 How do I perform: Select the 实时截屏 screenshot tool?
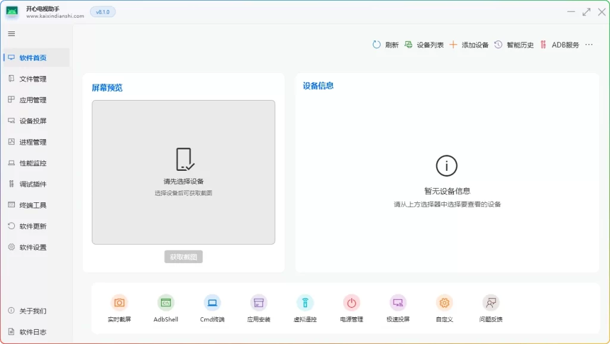119,307
